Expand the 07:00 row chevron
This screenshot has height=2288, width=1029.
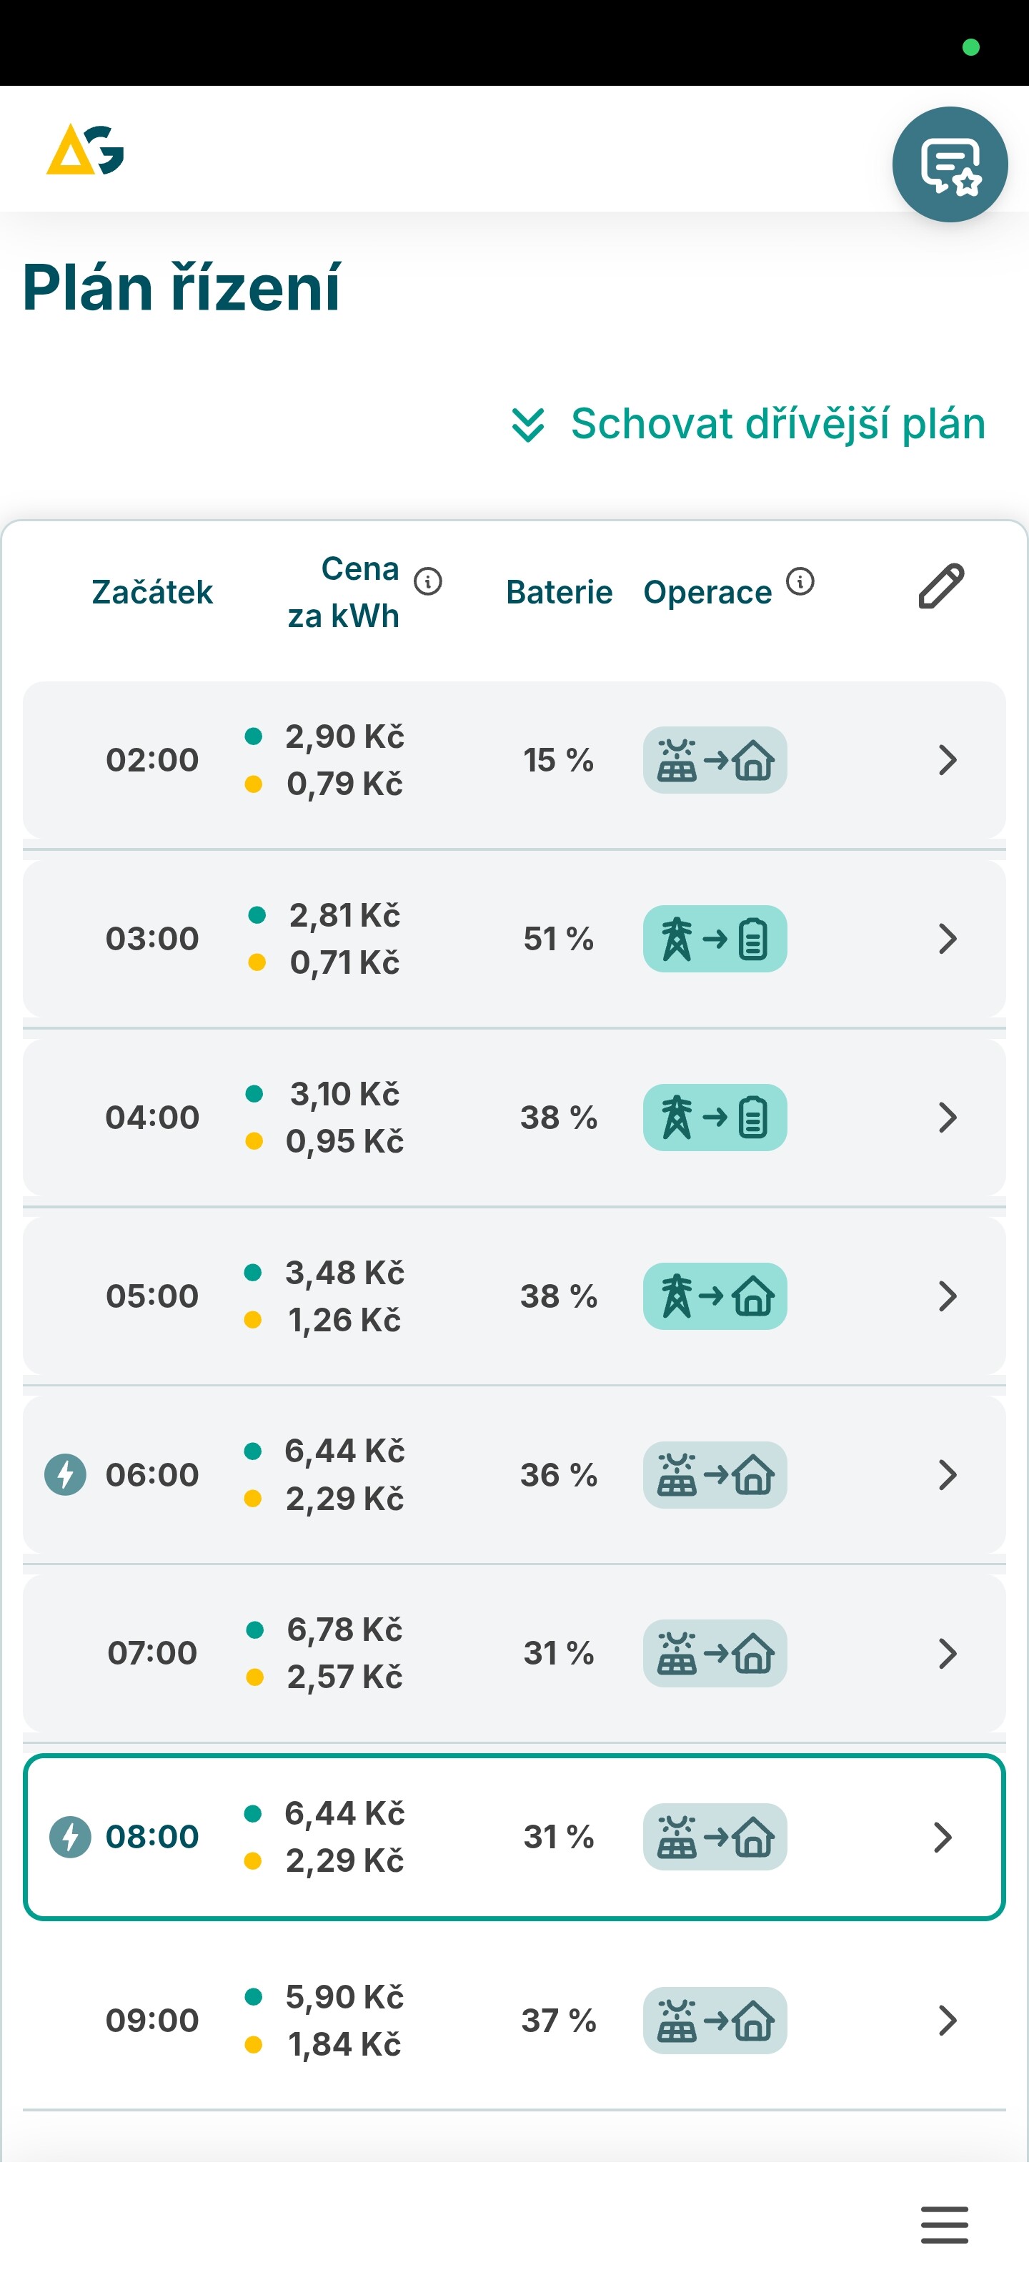(948, 1653)
